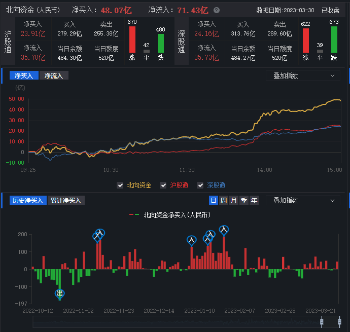Screen dimensions: 350x332
Task: Select the 年 yearly period button
Action: [x=254, y=200]
